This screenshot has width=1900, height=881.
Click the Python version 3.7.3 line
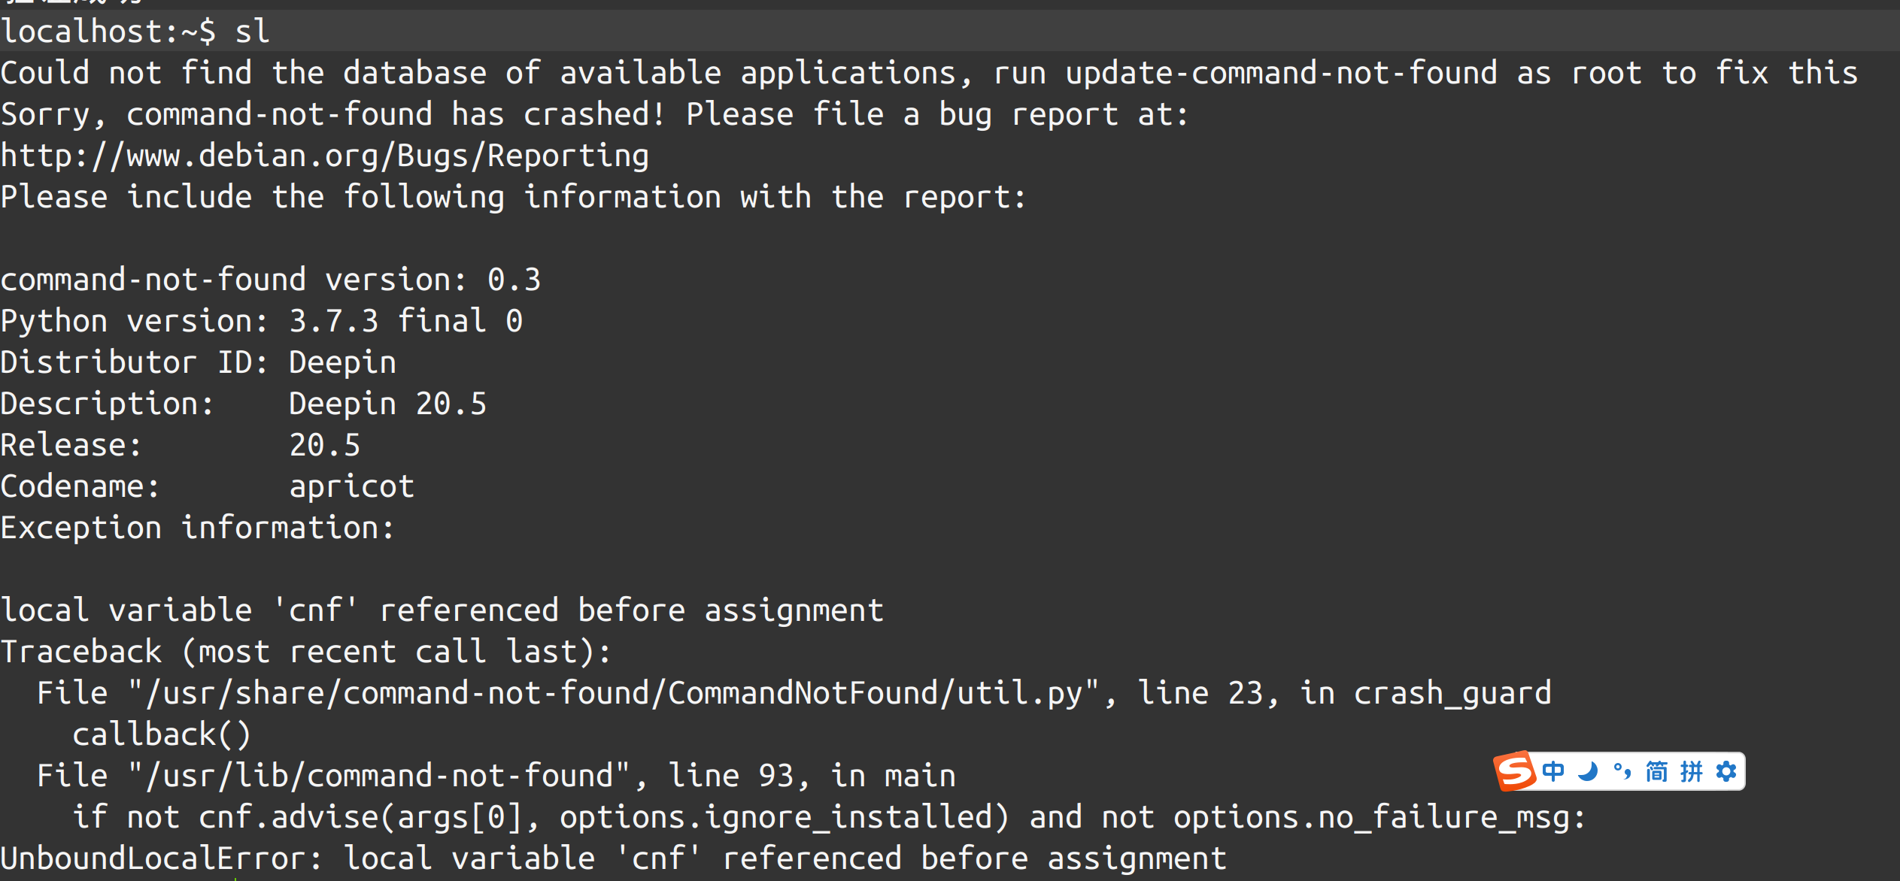click(x=261, y=321)
